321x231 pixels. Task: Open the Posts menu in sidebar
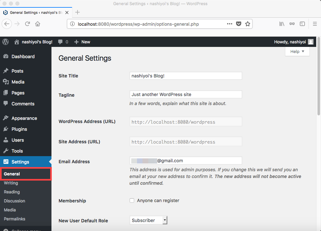click(x=17, y=71)
